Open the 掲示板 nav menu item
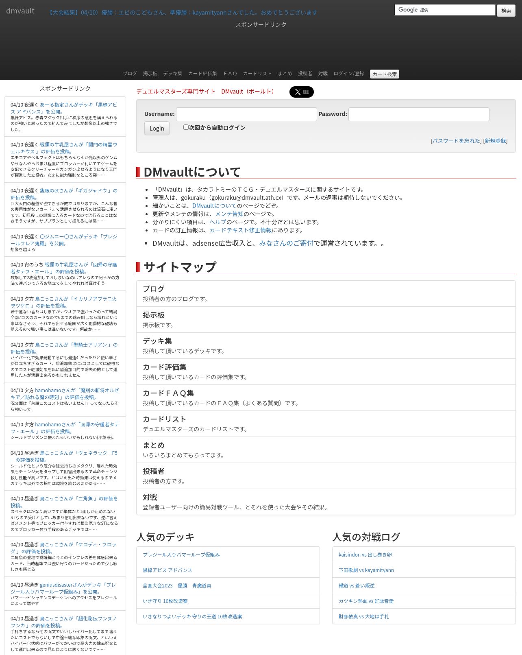522x655 pixels. (x=150, y=74)
